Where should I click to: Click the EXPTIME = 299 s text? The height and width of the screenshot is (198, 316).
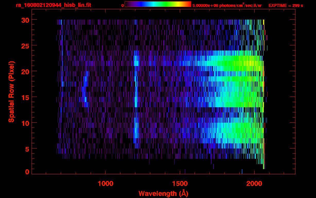coord(286,5)
